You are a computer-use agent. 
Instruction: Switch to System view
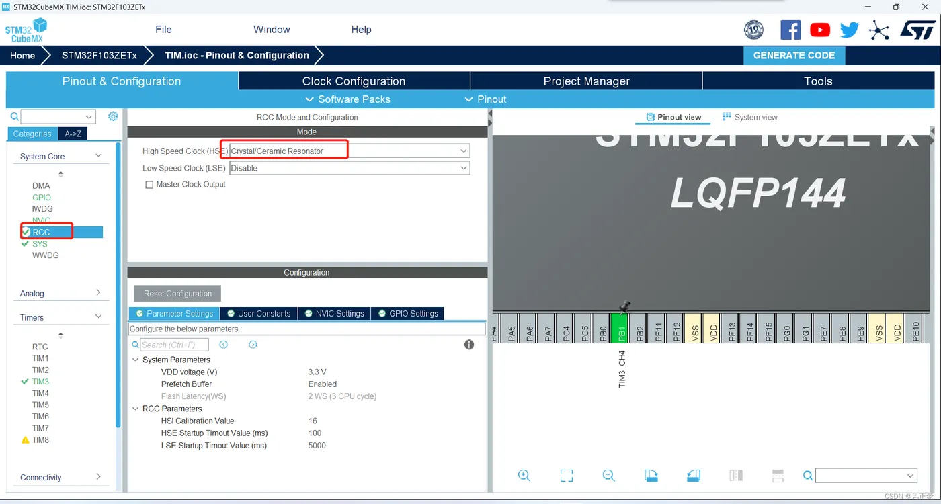pyautogui.click(x=749, y=117)
